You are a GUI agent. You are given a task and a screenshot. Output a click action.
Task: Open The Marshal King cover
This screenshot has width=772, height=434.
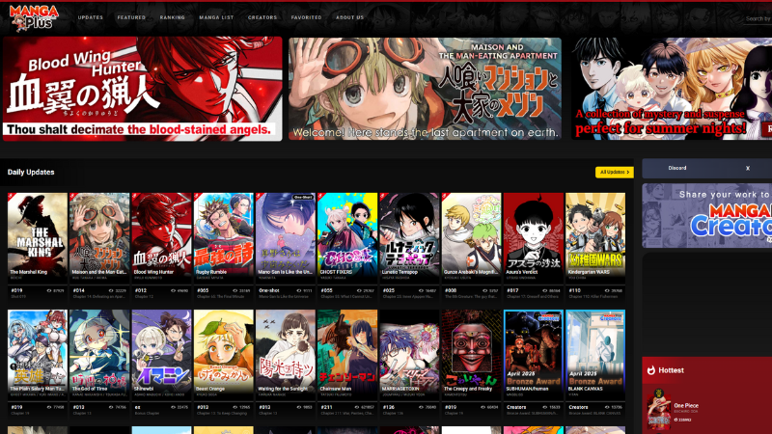[38, 237]
